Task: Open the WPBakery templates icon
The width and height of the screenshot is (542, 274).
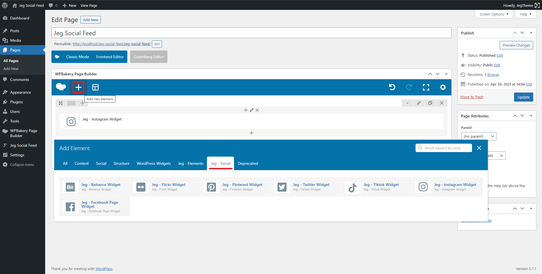Action: coord(95,87)
